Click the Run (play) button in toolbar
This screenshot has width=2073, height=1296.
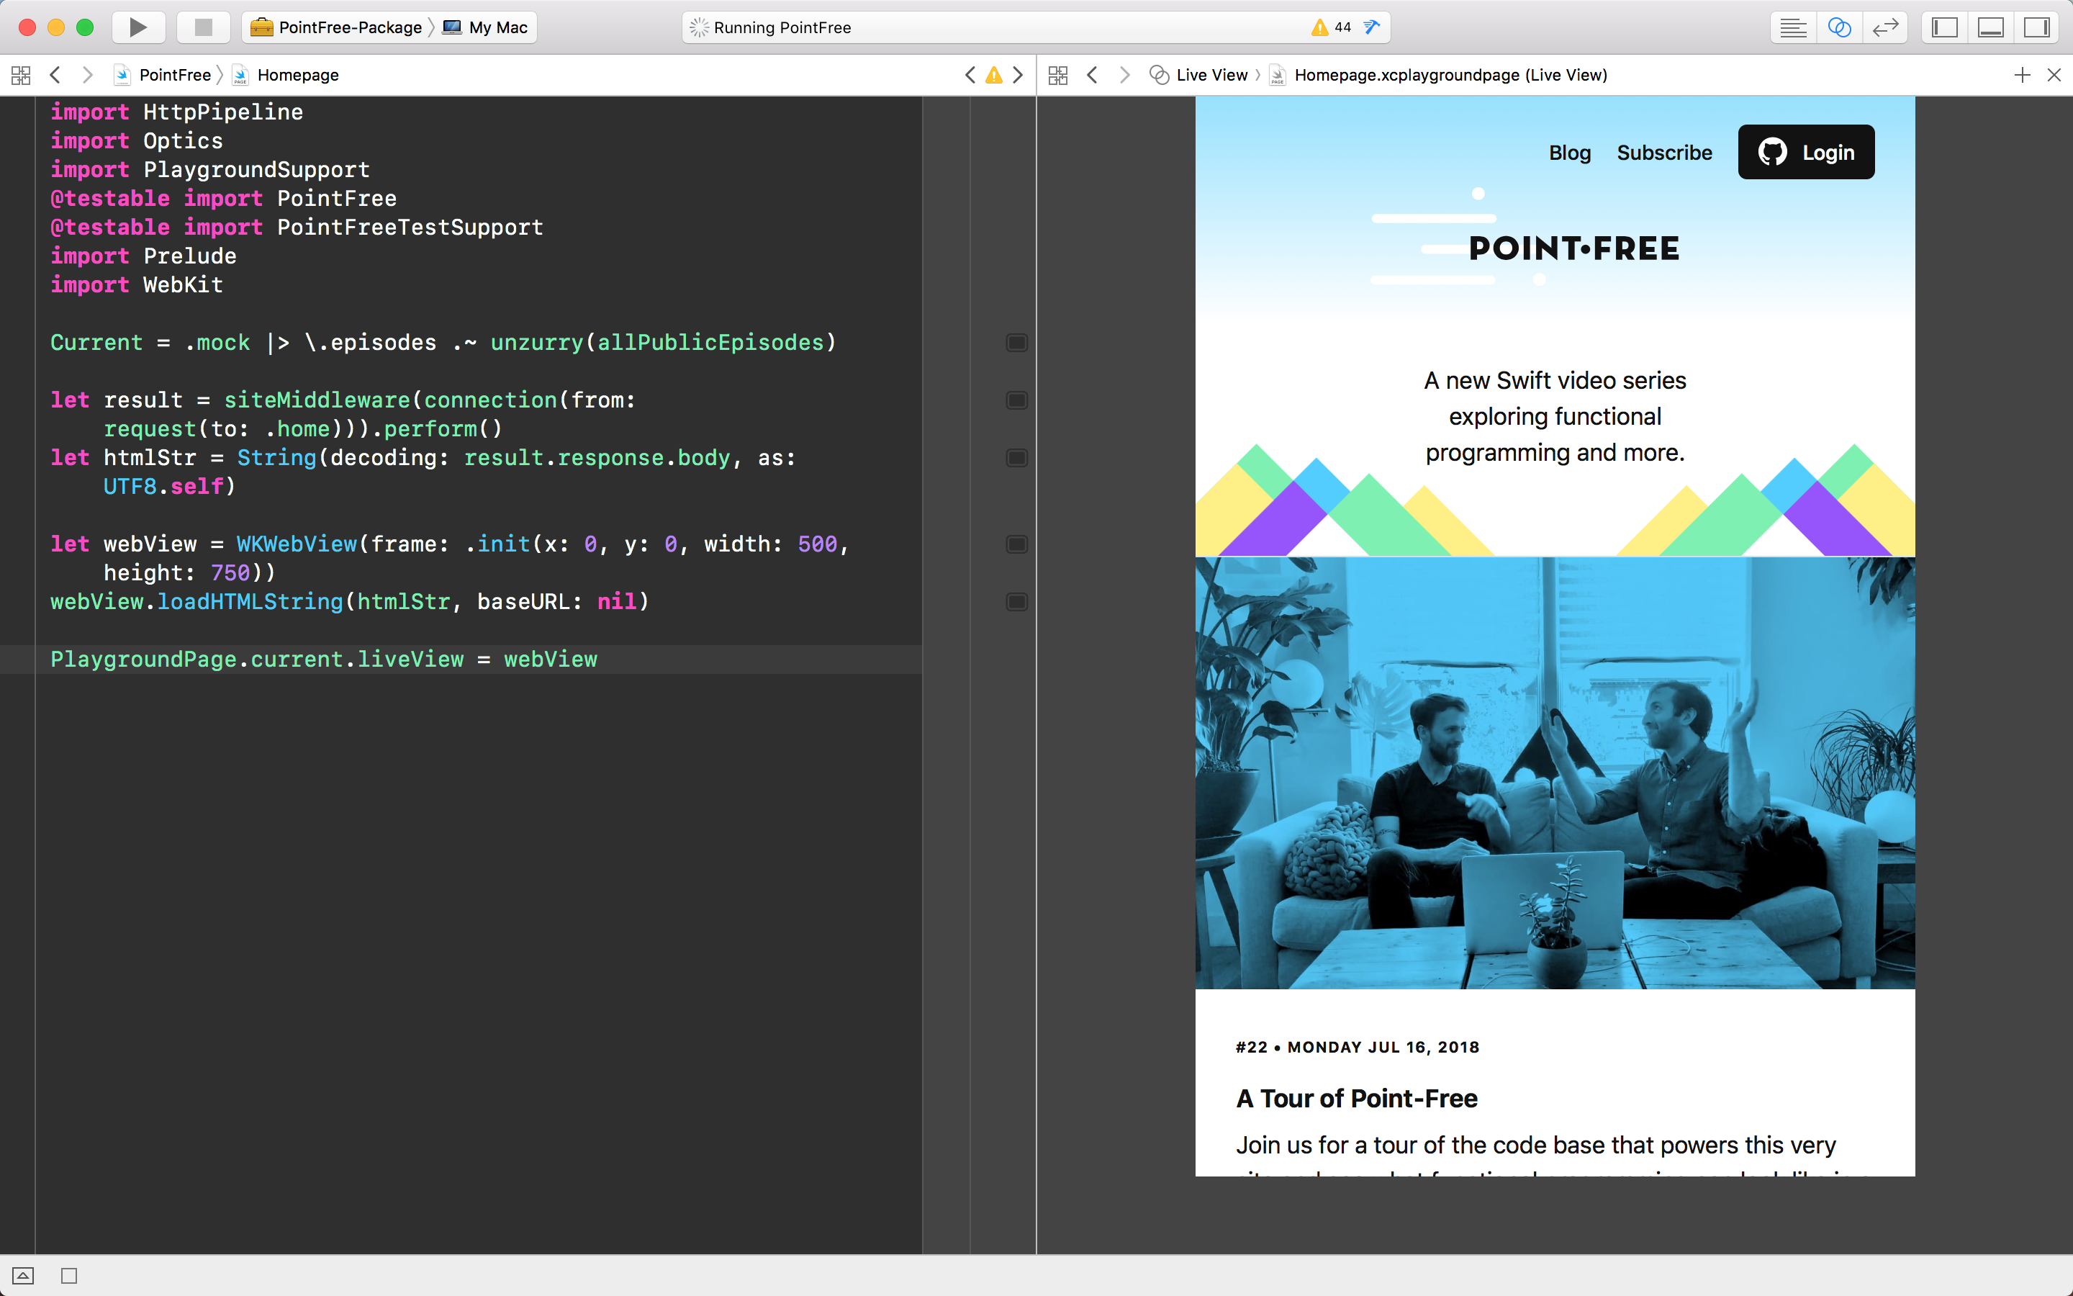[x=138, y=27]
